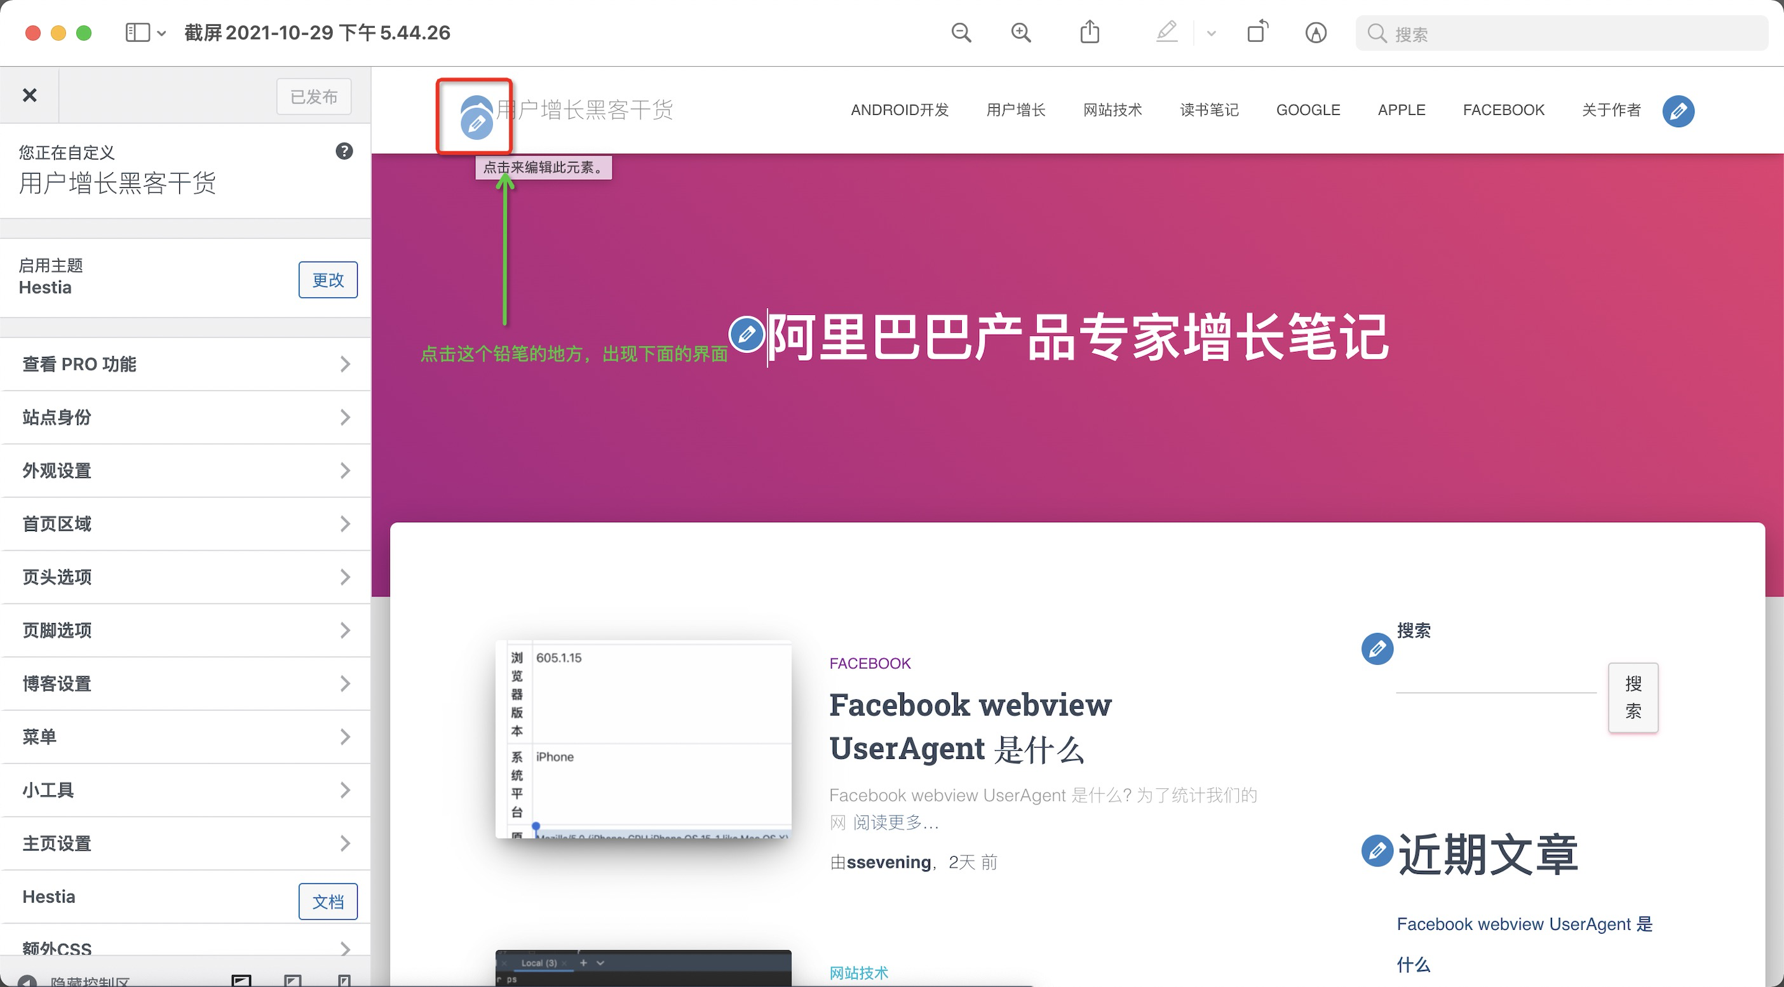Click the 关于作者 nav link
The image size is (1784, 987).
(1612, 110)
